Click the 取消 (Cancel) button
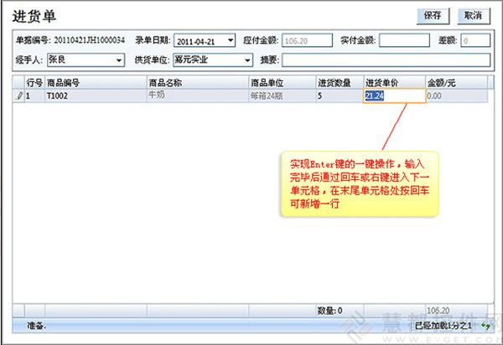The image size is (503, 345). (472, 15)
